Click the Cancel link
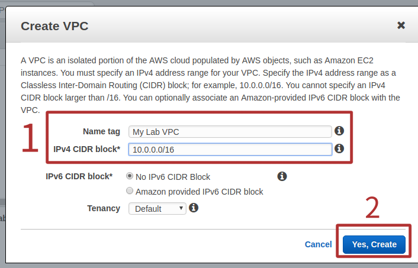This screenshot has height=268, width=418. tap(318, 244)
